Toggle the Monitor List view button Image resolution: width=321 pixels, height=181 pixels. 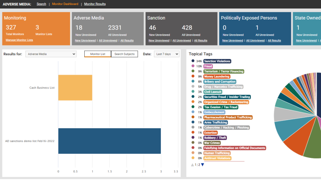point(98,54)
